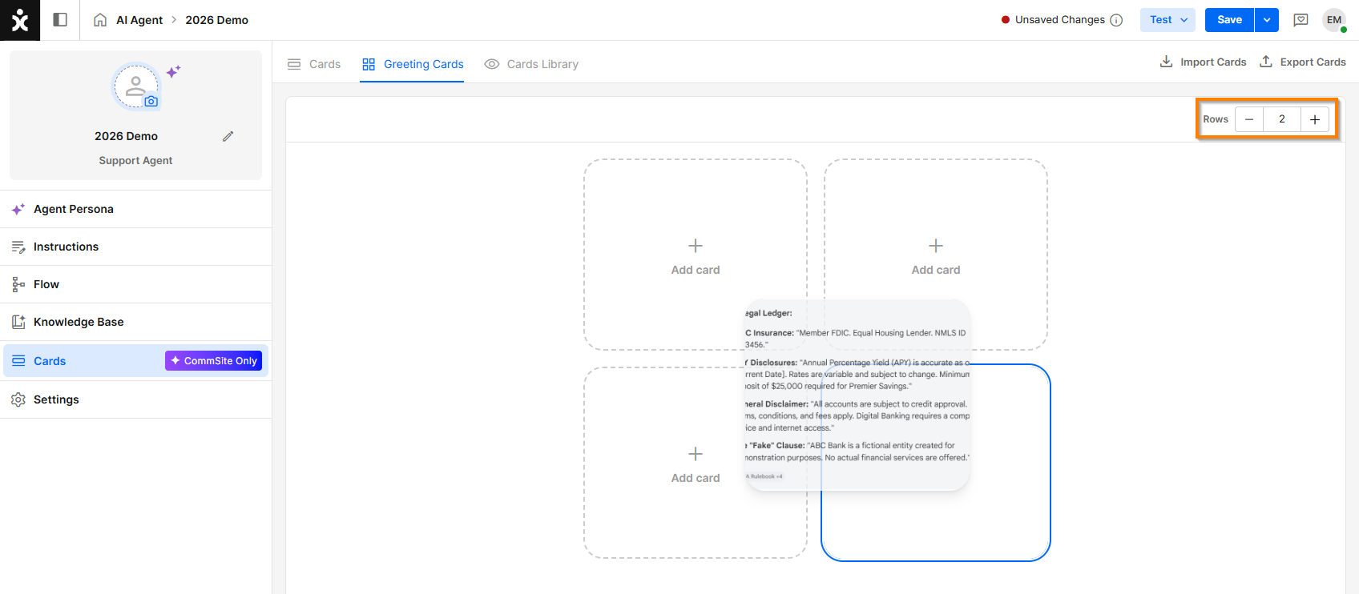Open Knowledge Base section
Viewport: 1359px width, 594px height.
(x=136, y=322)
